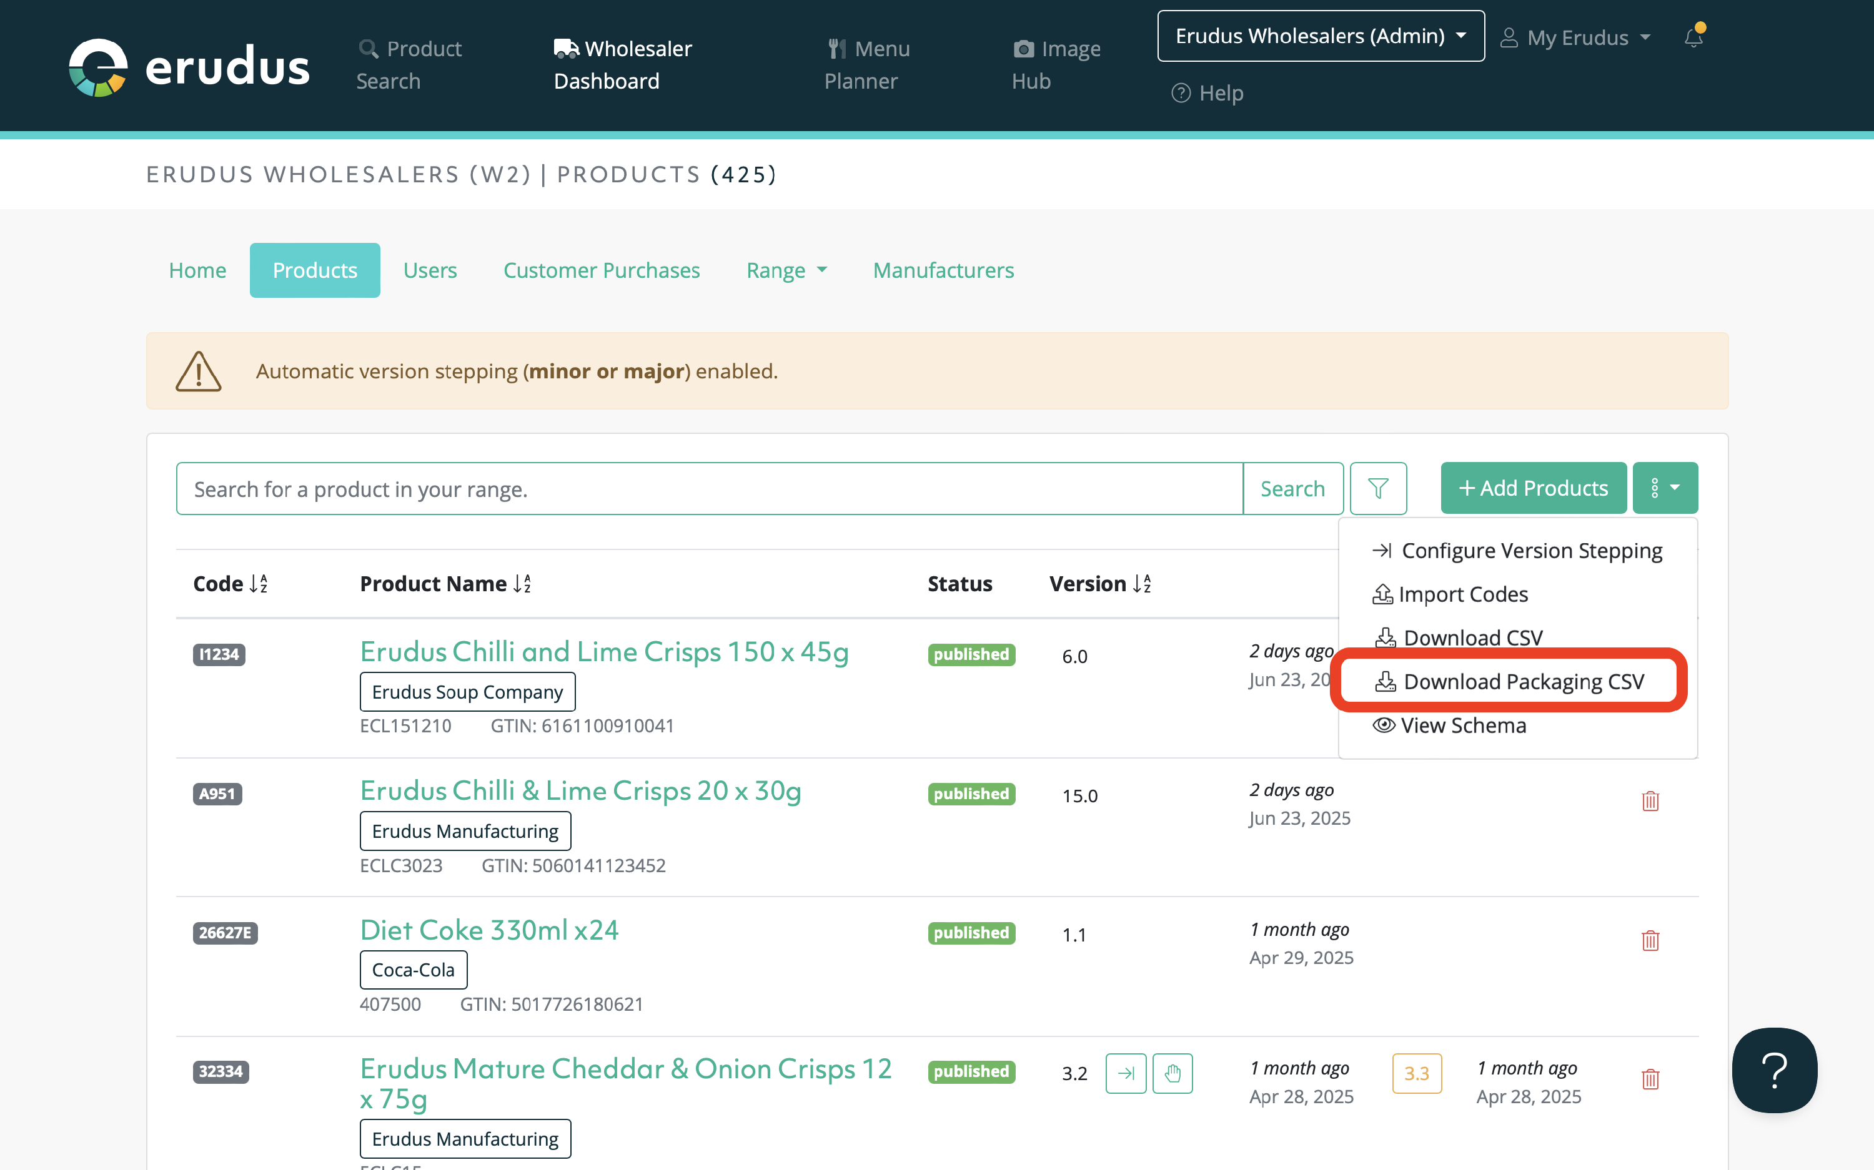Click the Add Products button
1874x1170 pixels.
(1533, 488)
